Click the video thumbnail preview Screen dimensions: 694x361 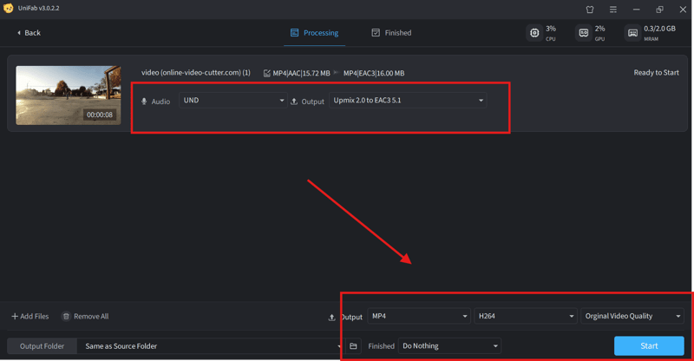69,95
